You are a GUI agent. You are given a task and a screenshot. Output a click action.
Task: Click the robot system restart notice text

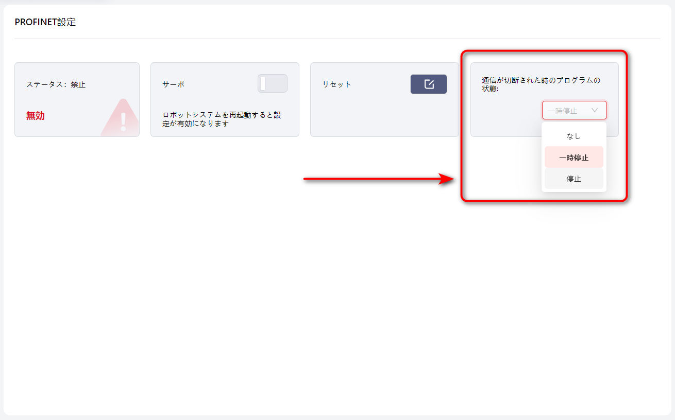pyautogui.click(x=222, y=119)
